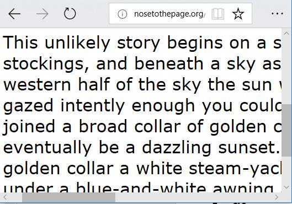Click the horizontal scrollbar left arrow
The height and width of the screenshot is (204, 292).
[x=5, y=197]
